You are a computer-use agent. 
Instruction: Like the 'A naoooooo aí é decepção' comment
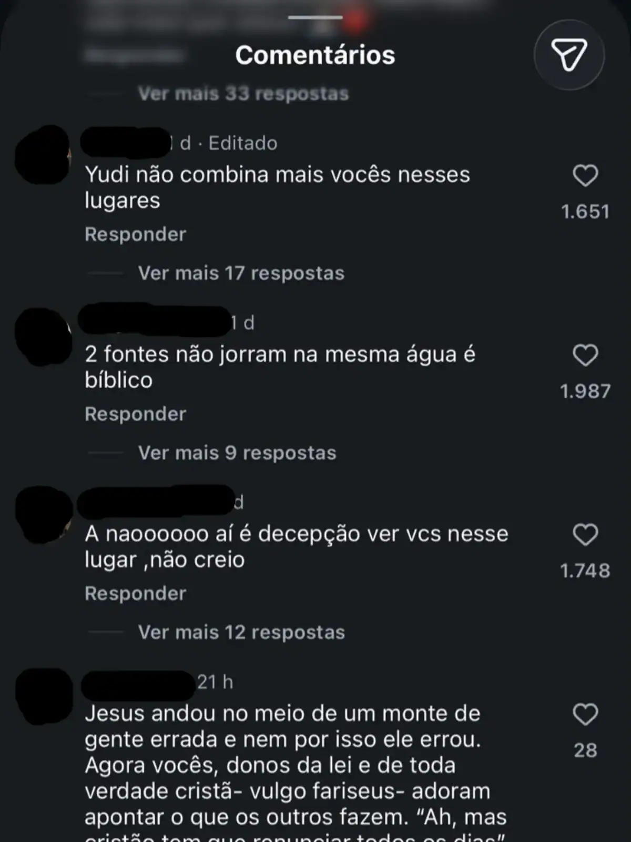click(585, 535)
